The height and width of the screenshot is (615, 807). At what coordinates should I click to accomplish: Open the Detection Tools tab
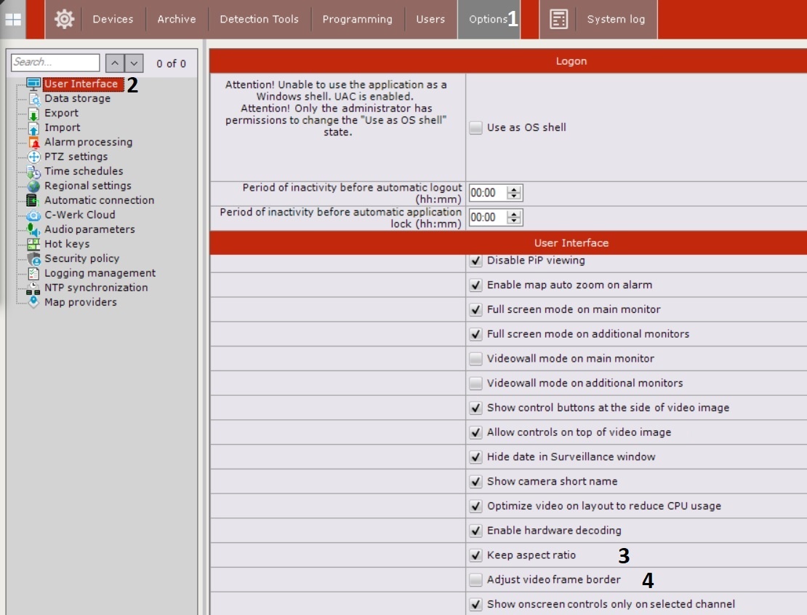pos(260,20)
